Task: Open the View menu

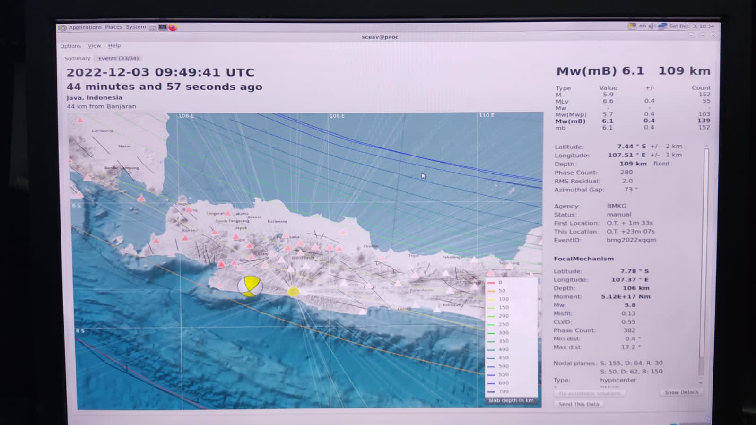Action: tap(94, 46)
